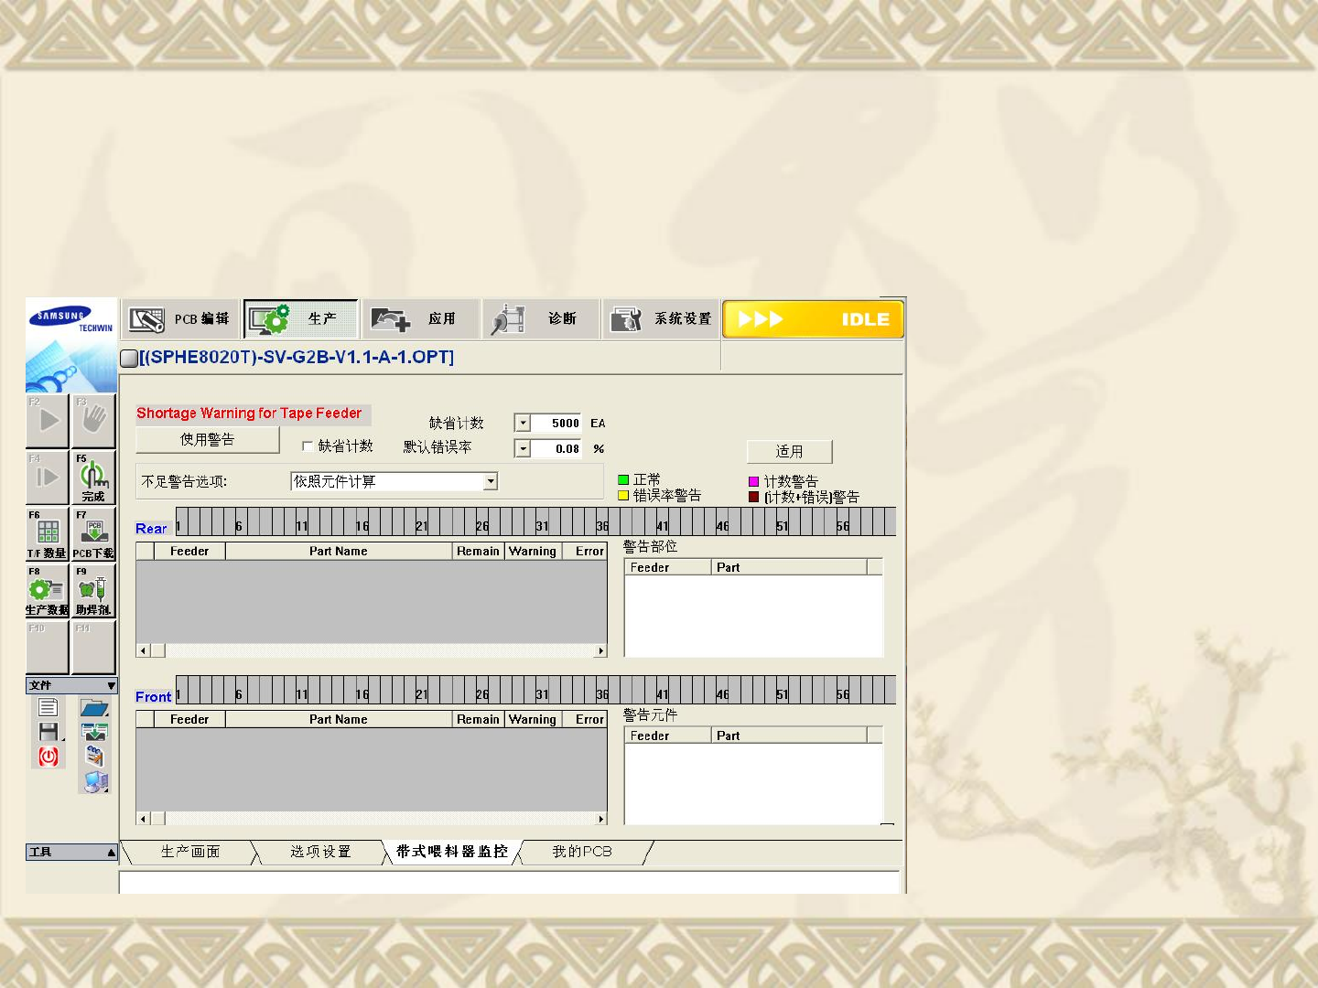This screenshot has height=988, width=1318.
Task: Click the empty F10 button
Action: (48, 648)
